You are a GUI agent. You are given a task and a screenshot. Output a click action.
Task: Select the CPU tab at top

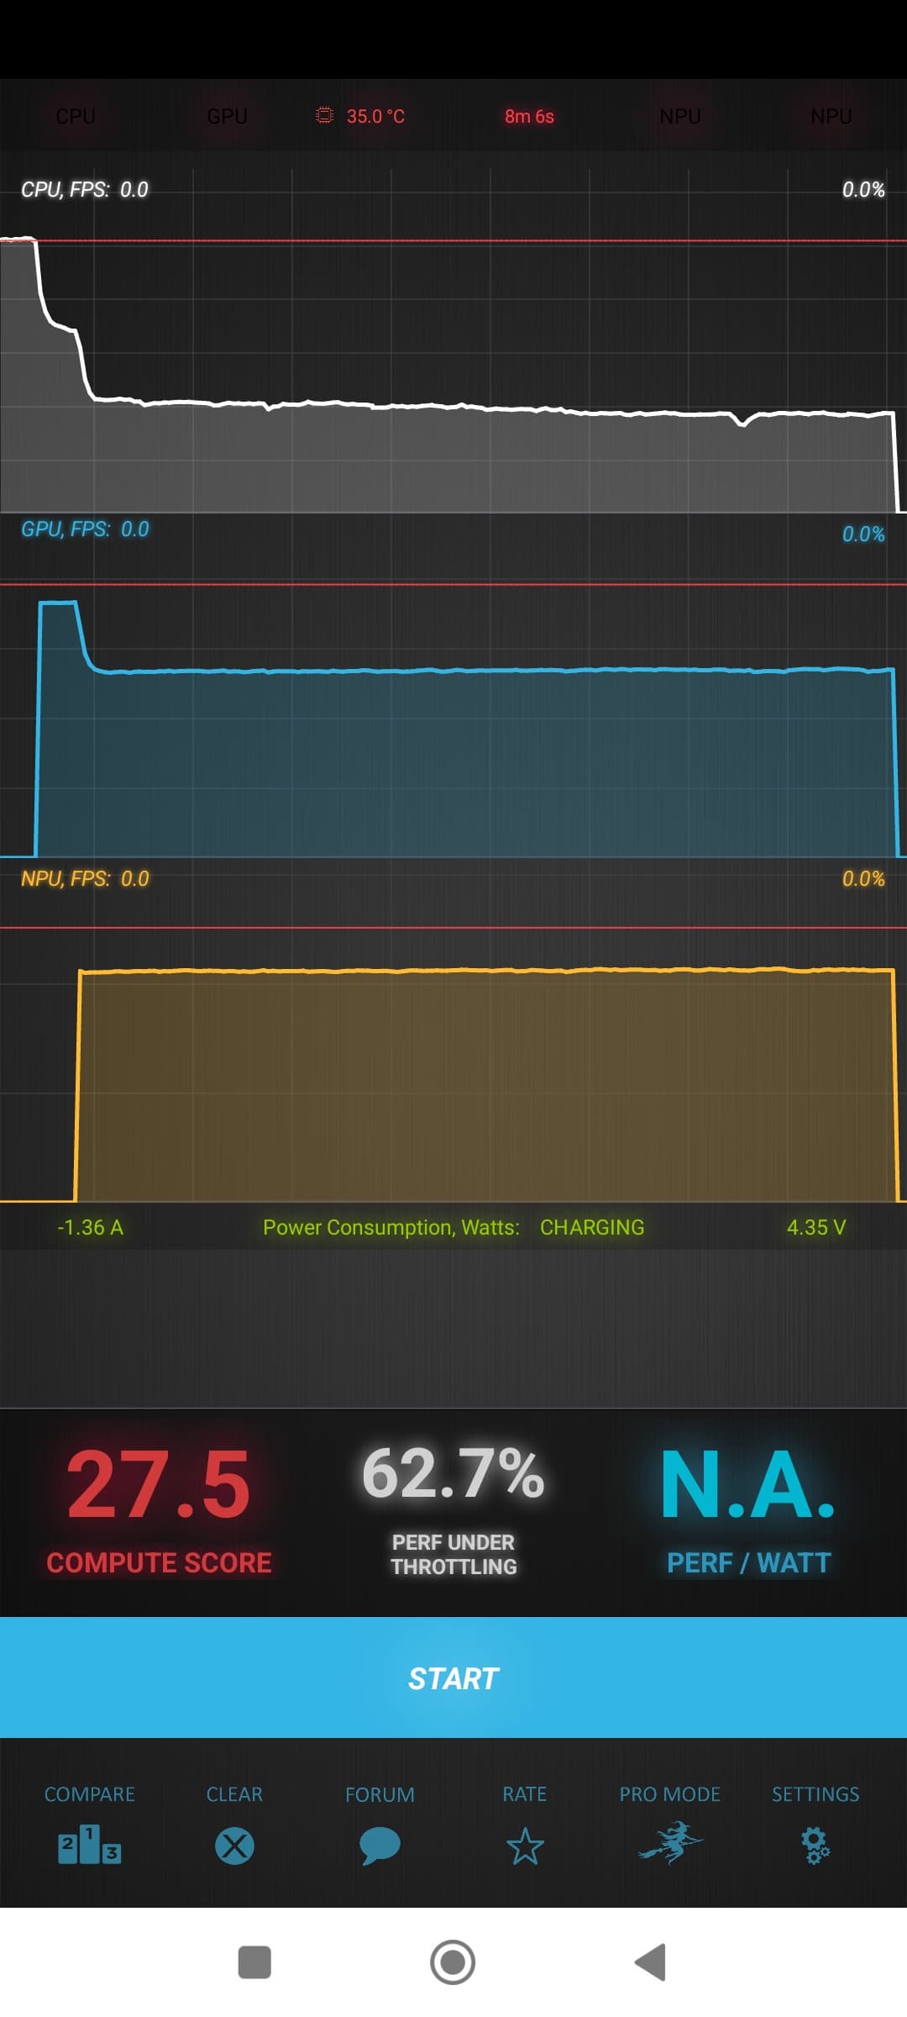[x=76, y=116]
